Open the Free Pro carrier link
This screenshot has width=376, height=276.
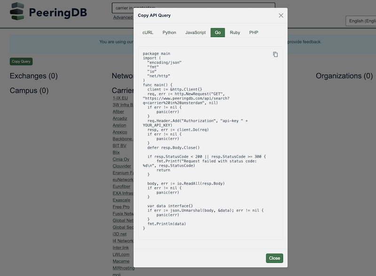coord(121,207)
